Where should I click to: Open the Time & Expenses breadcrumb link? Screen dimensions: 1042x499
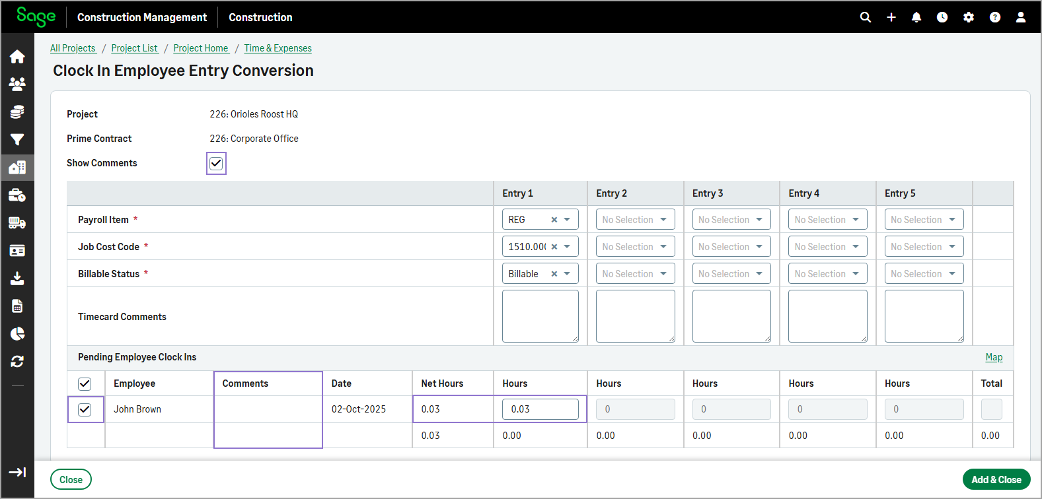278,48
